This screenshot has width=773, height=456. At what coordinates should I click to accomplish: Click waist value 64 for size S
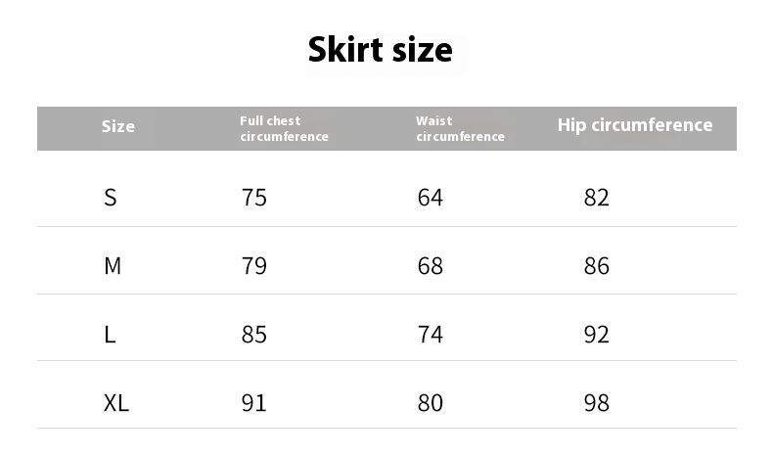[x=430, y=198]
